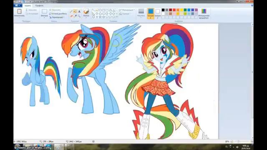The image size is (267, 150).
Task: Choose the Line shape
Action: click(93, 10)
